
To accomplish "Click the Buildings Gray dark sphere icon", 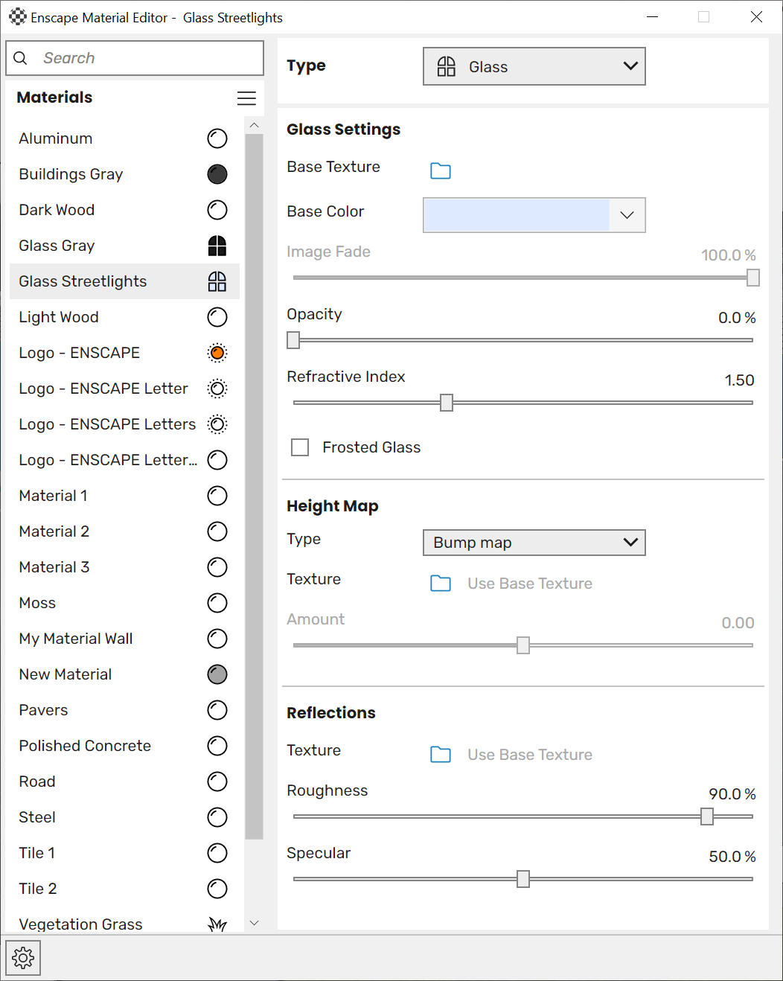I will [217, 174].
